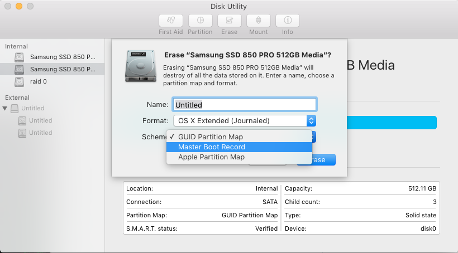Click the Erase toolbar icon

point(230,21)
